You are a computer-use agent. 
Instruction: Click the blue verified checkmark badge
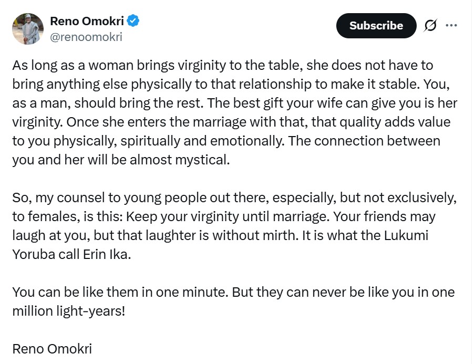coord(134,21)
